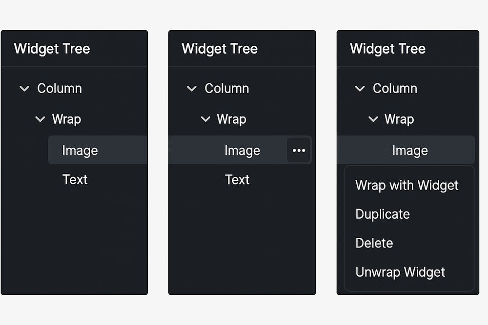Open the three-dots more options button
The width and height of the screenshot is (488, 325).
pos(299,151)
